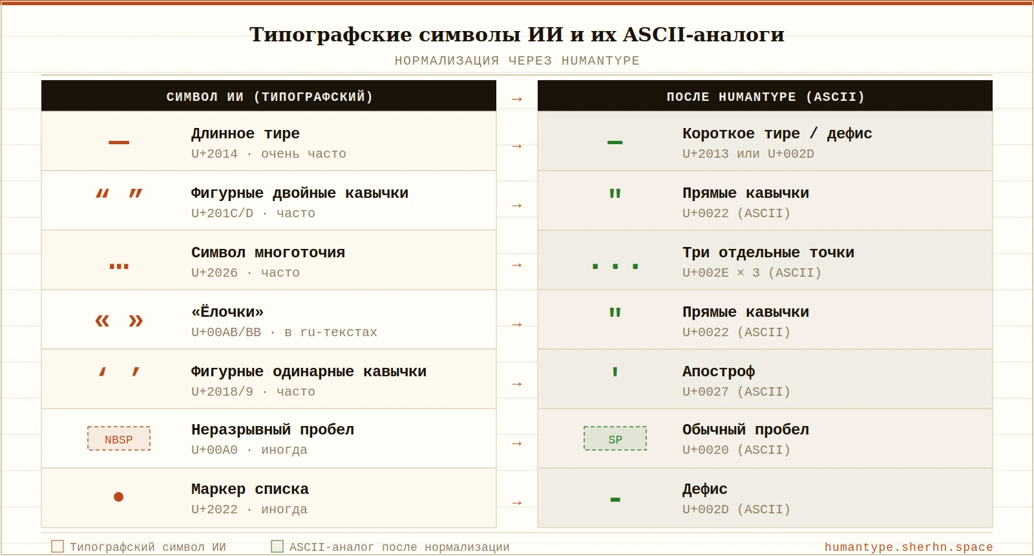1034x556 pixels.
Task: Click 'U+2018/9 · часто' text
Action: click(x=253, y=392)
